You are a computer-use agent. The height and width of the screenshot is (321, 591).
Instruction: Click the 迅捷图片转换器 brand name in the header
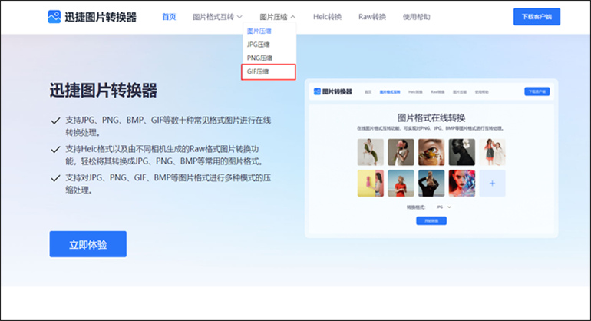[101, 17]
